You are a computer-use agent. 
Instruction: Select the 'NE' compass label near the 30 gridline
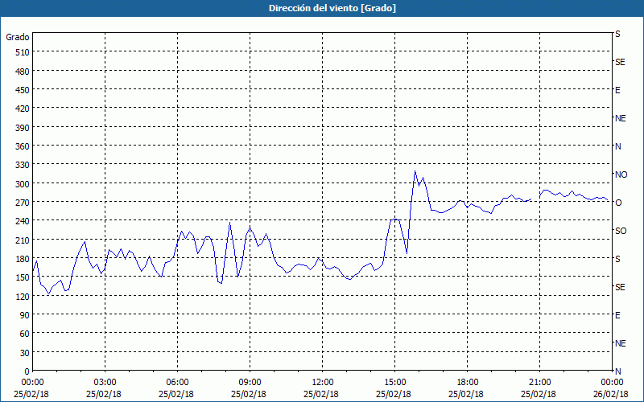(x=620, y=343)
